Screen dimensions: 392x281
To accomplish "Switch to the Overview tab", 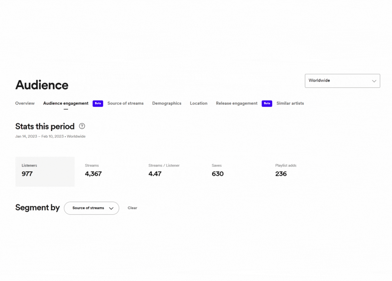I will 25,103.
